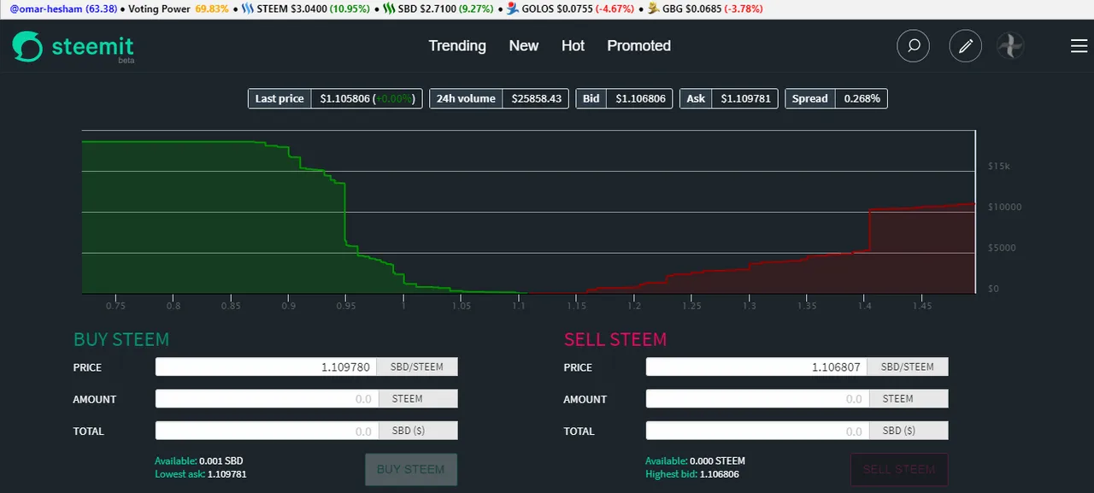This screenshot has width=1094, height=493.
Task: Select the Promoted tab
Action: tap(638, 46)
